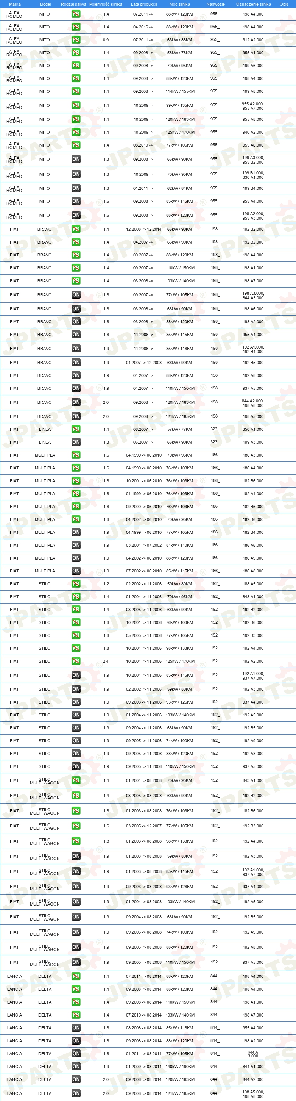Click the 57kW / 77KM Linea power cell
296x1101 pixels.
click(x=179, y=429)
